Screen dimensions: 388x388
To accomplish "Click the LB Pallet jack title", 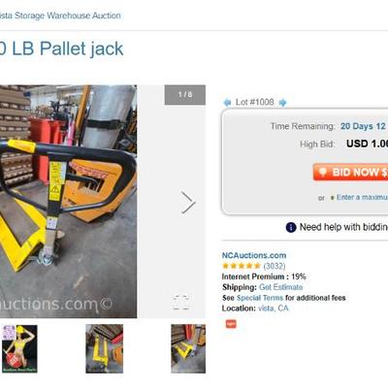I will point(61,48).
